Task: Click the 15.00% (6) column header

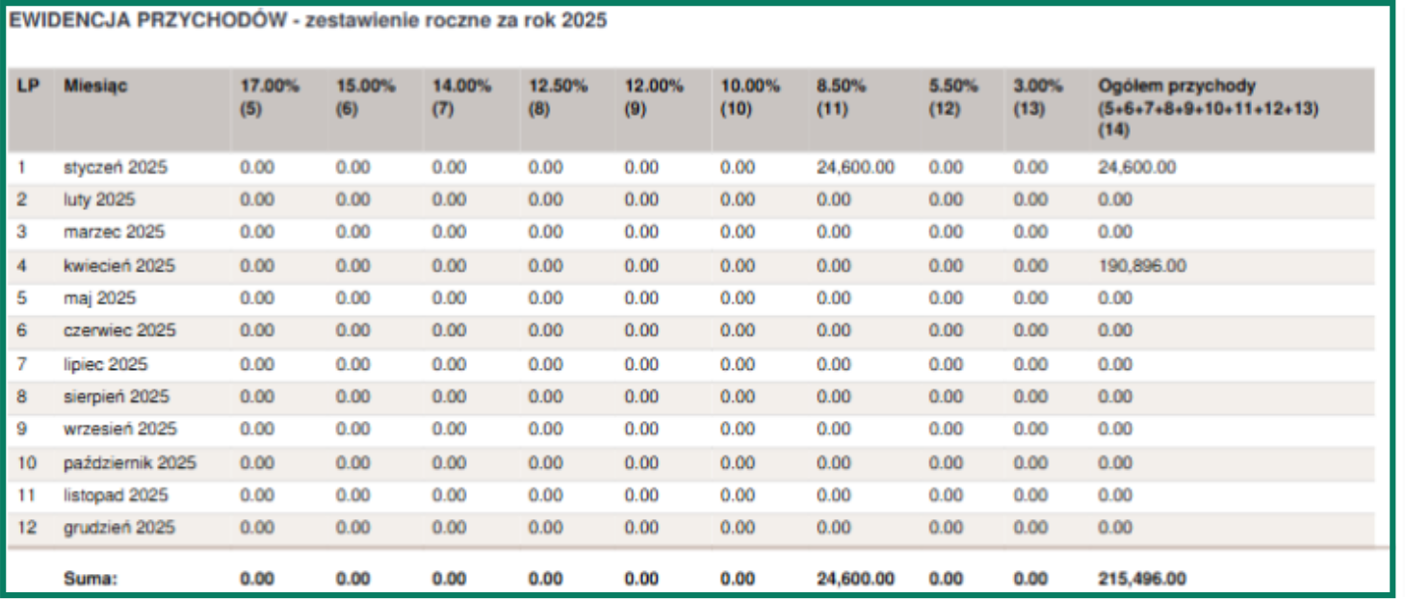Action: click(x=366, y=97)
